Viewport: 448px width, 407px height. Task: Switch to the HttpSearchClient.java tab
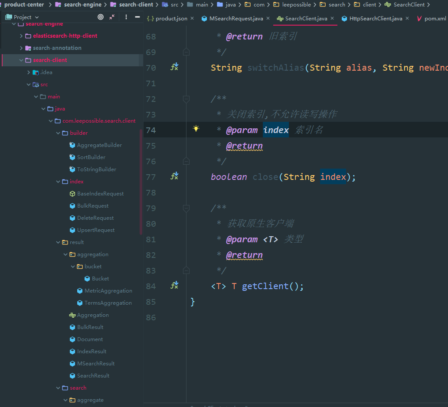pyautogui.click(x=375, y=19)
